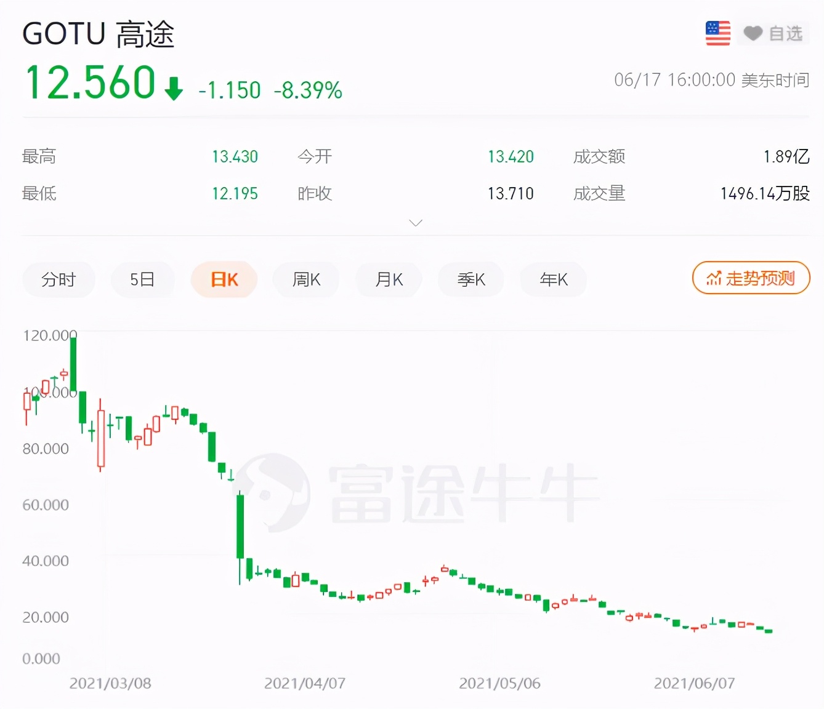Click the 昨收 value 13.710
Image resolution: width=824 pixels, height=709 pixels.
511,194
